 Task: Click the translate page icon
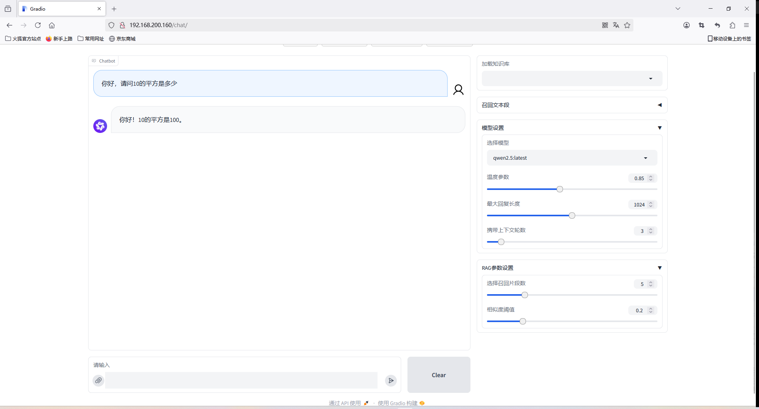coord(616,25)
